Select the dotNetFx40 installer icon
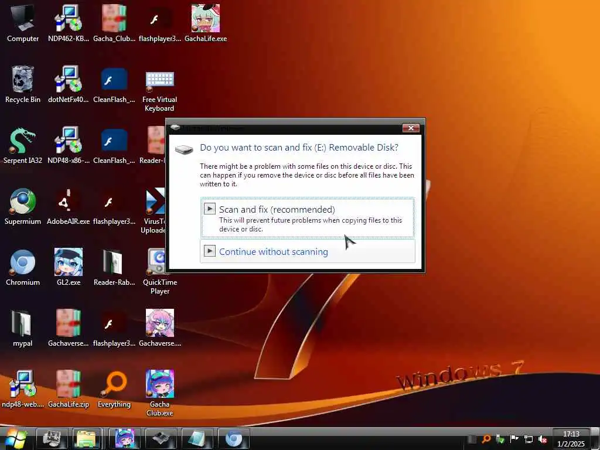Screen dimensions: 600x450 tap(68, 84)
